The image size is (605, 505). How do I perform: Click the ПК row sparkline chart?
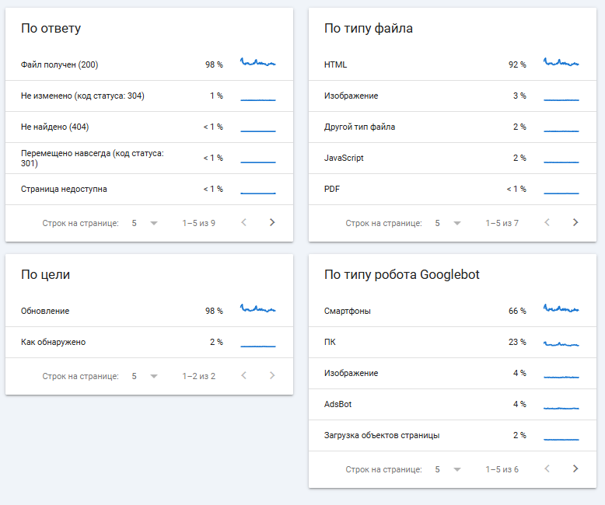click(561, 343)
